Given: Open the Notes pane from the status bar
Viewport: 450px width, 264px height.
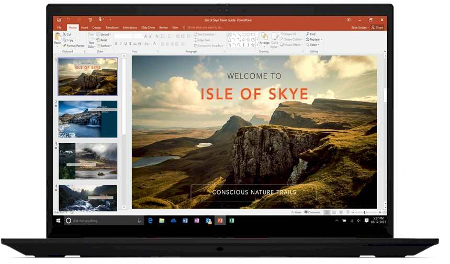Looking at the screenshot, I should coord(296,212).
